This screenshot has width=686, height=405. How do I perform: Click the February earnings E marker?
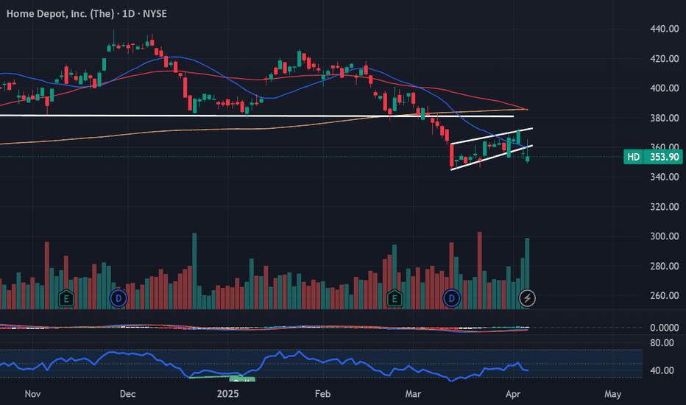click(x=395, y=299)
